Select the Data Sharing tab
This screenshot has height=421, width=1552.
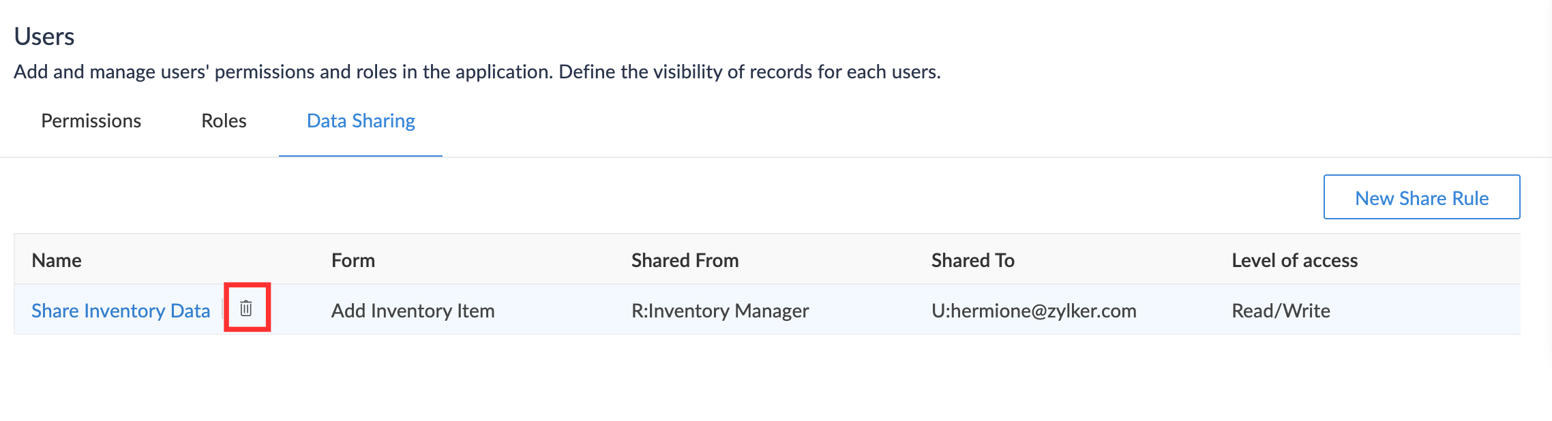[x=361, y=121]
